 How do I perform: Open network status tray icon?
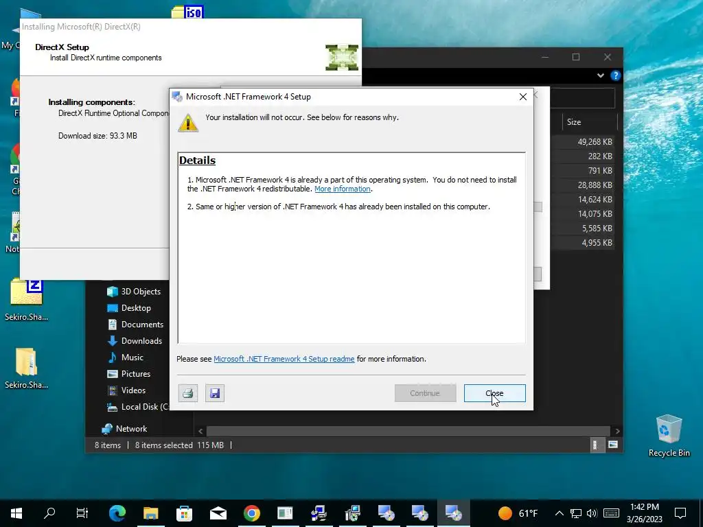(x=576, y=513)
